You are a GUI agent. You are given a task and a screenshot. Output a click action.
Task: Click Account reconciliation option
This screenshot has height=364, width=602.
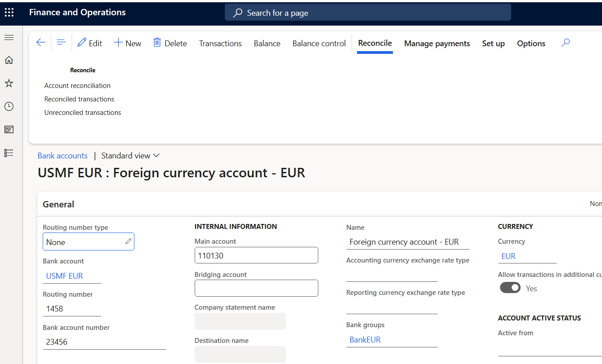tap(77, 86)
